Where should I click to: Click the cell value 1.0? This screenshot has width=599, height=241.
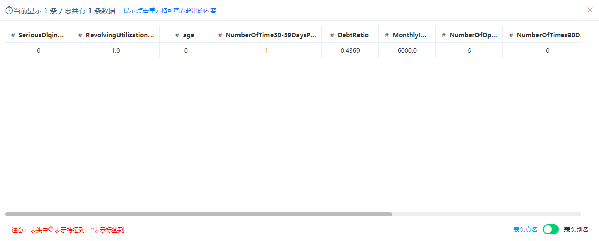[116, 50]
